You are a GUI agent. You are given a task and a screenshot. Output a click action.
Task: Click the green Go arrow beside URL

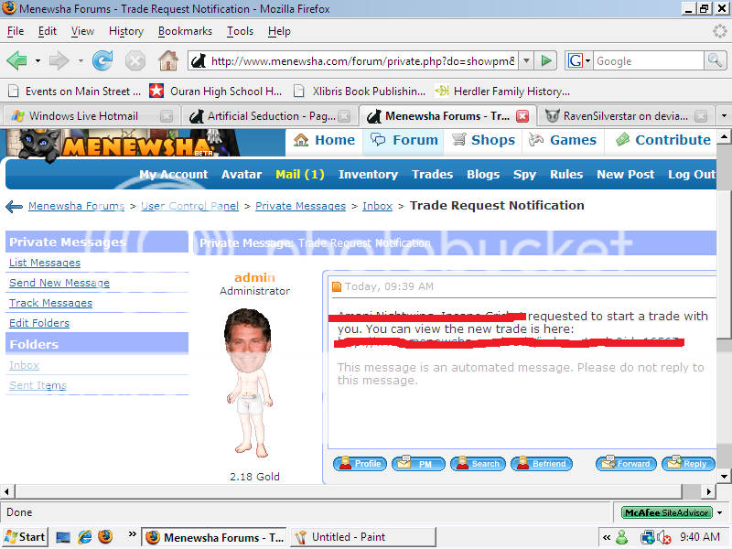click(x=546, y=61)
